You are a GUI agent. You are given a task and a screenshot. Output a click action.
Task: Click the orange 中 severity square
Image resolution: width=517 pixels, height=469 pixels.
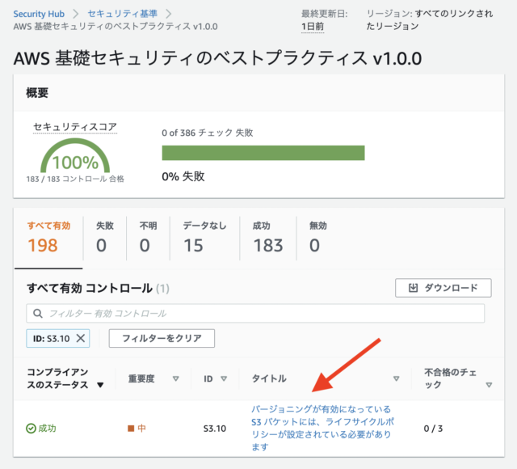131,429
